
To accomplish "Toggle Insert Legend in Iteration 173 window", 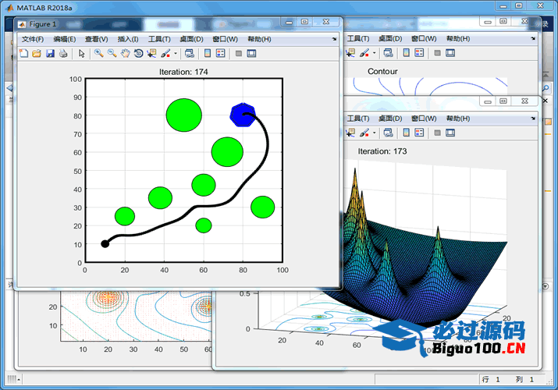I will [x=419, y=133].
